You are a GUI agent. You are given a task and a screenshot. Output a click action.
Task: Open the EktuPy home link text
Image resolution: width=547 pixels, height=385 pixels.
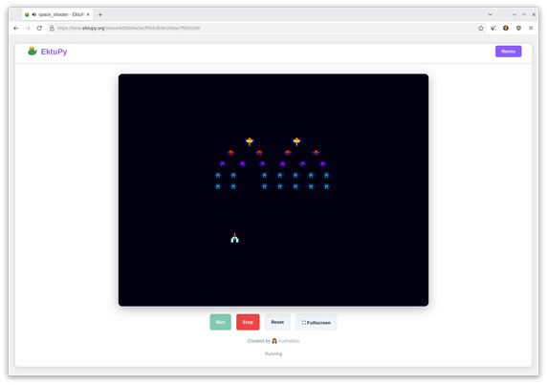(x=54, y=52)
